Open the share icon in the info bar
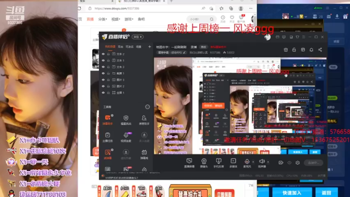The height and width of the screenshot is (197, 350). pyautogui.click(x=320, y=49)
